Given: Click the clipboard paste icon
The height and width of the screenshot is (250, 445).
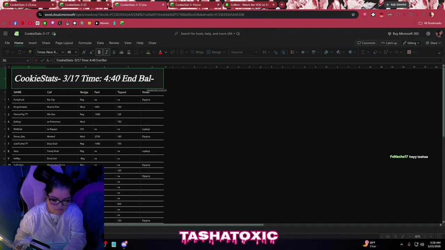Looking at the screenshot, I should point(19,52).
